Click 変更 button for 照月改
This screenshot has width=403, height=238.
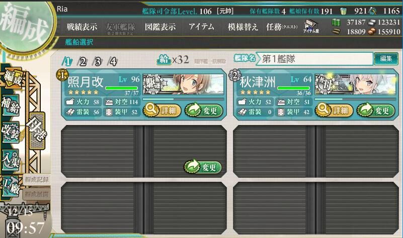[204, 110]
